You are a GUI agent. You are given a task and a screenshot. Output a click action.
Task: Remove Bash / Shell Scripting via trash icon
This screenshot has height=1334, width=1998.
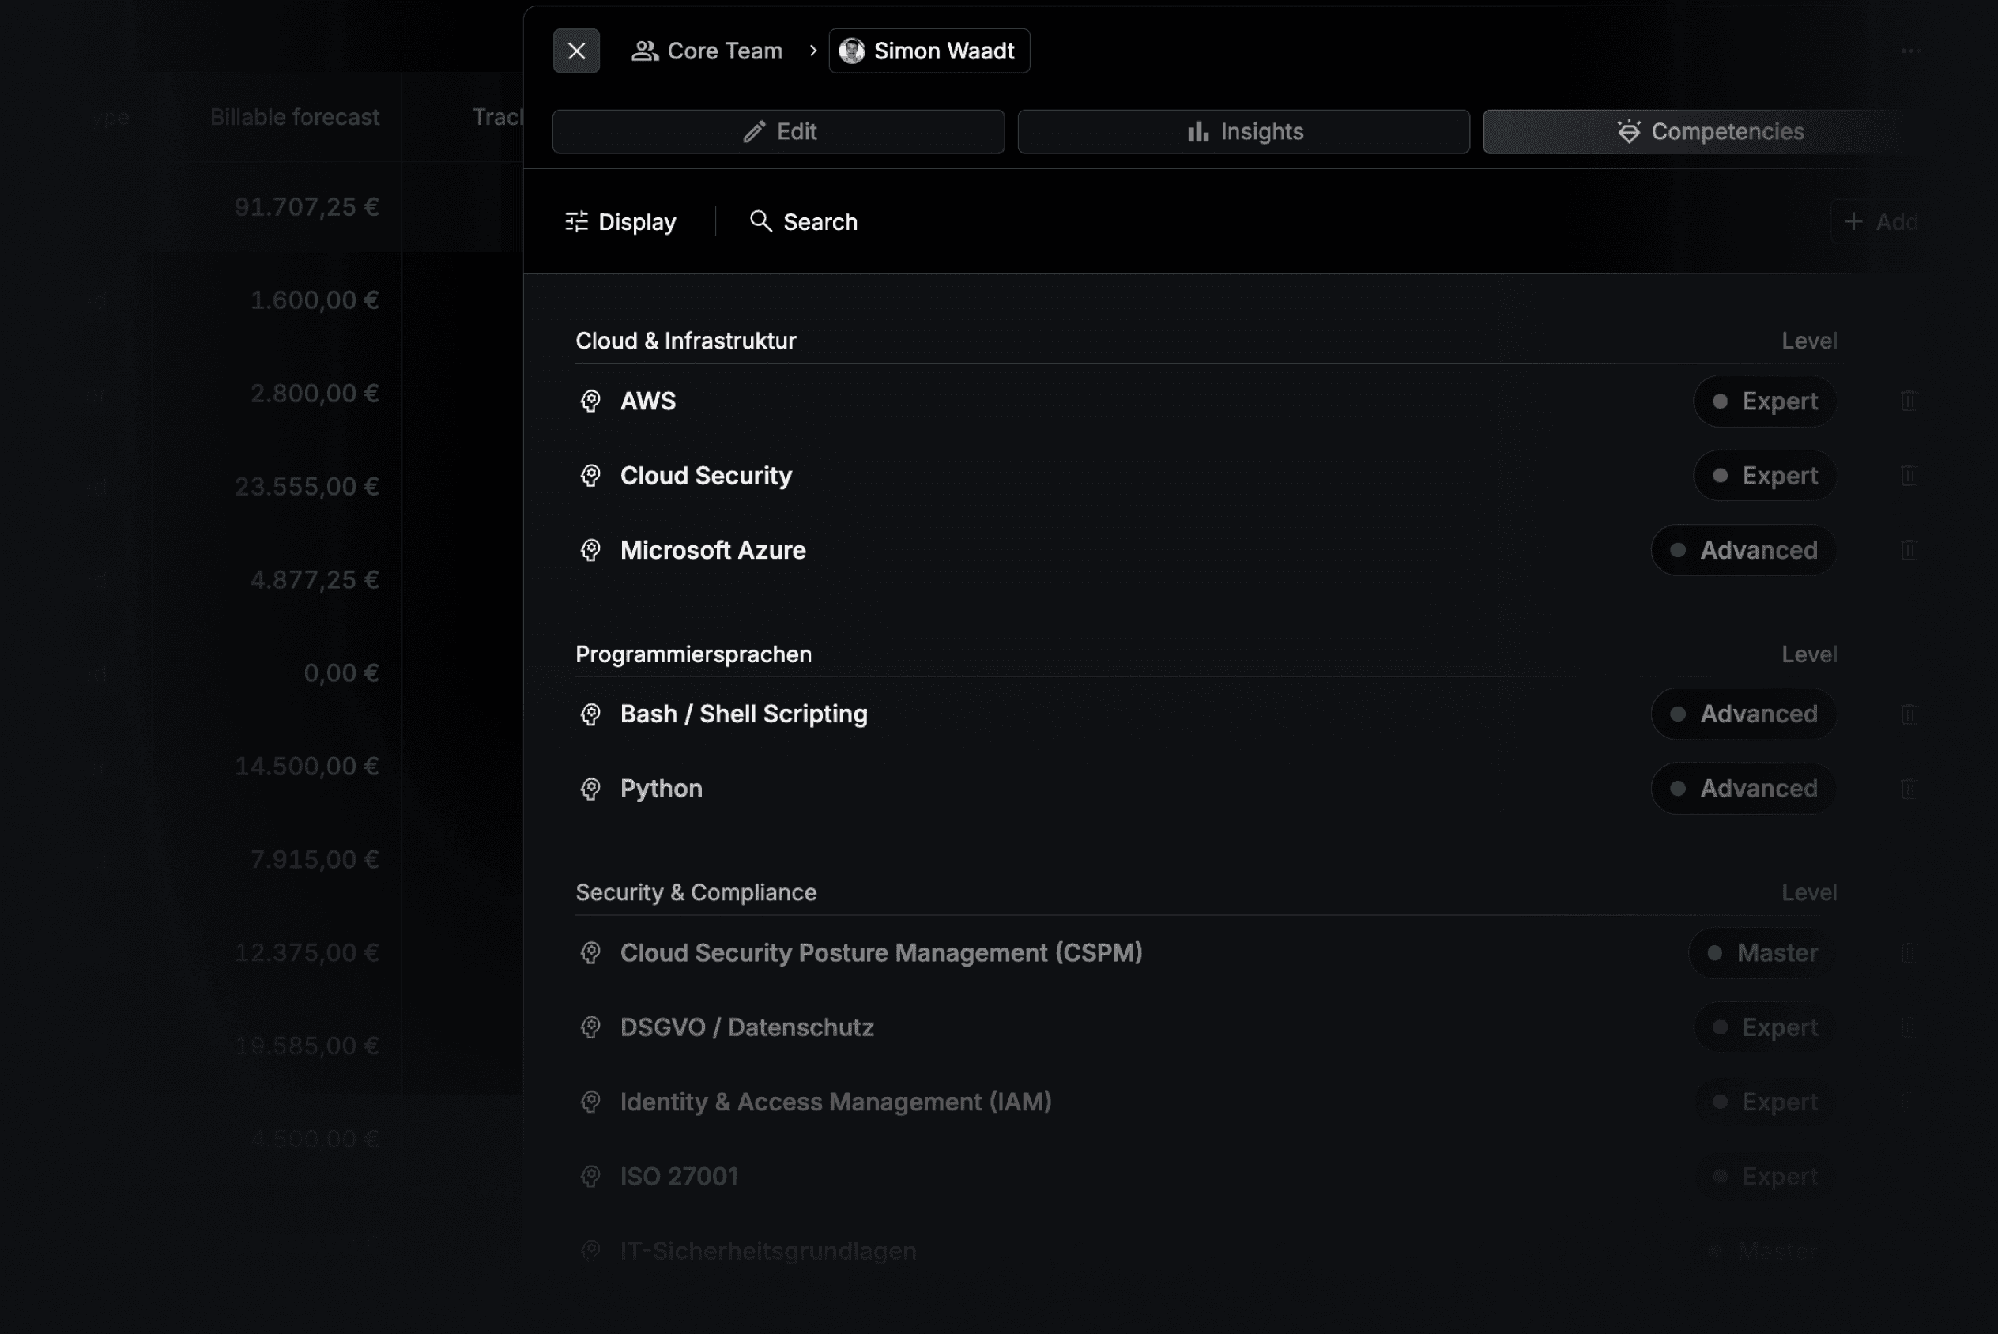pos(1909,714)
